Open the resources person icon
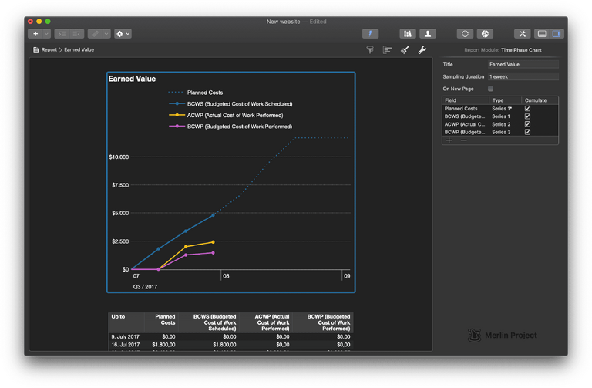This screenshot has height=388, width=592. (x=427, y=34)
